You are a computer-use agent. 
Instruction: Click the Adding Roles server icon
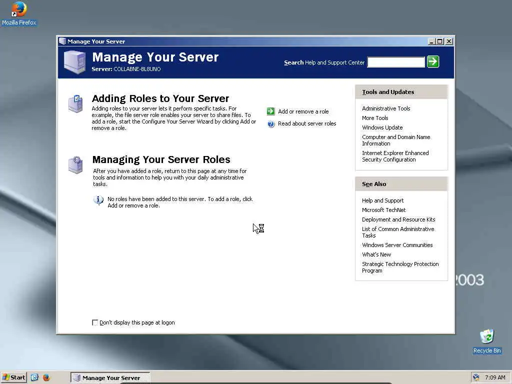tap(75, 104)
